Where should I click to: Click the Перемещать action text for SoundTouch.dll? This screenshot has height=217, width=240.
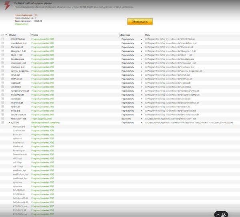click(128, 115)
